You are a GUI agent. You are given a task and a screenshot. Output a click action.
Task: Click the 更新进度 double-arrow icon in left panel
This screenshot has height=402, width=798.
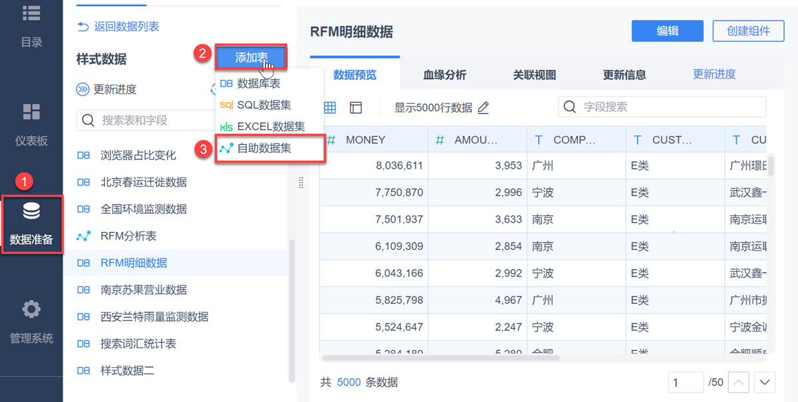pyautogui.click(x=82, y=90)
